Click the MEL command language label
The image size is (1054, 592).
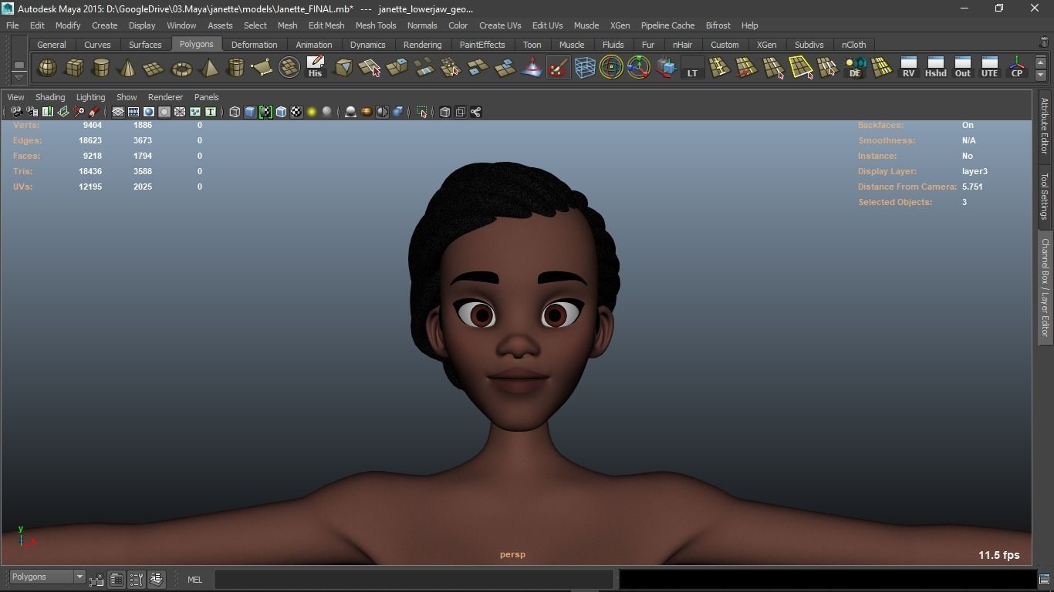194,580
